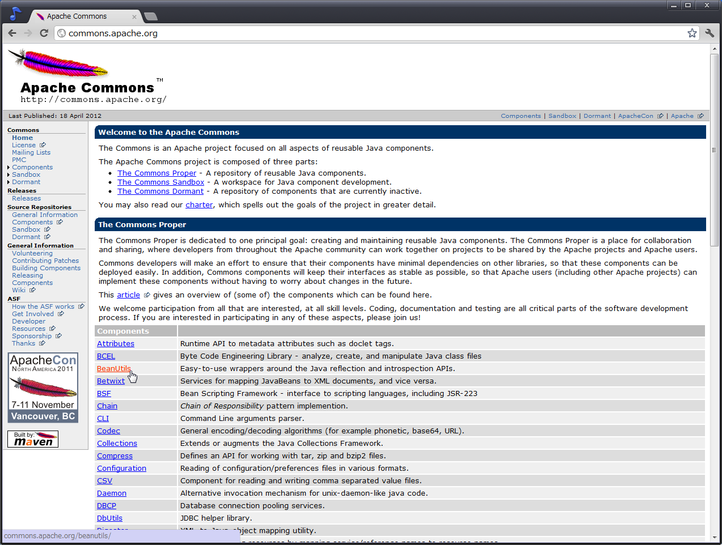Select the Apache Commons browser tab
This screenshot has width=722, height=545.
click(x=84, y=16)
